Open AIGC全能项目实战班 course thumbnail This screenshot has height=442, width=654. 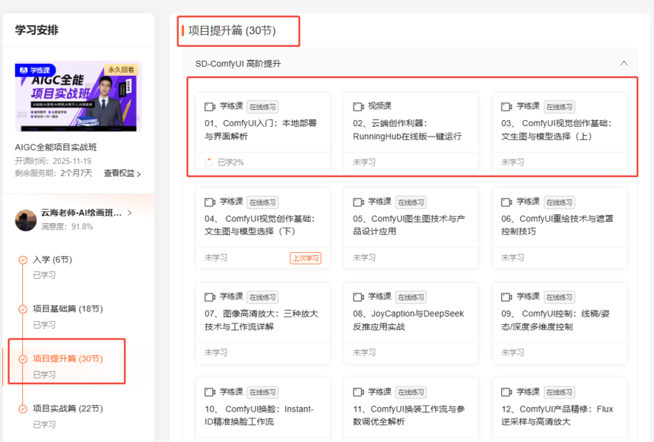click(x=78, y=96)
